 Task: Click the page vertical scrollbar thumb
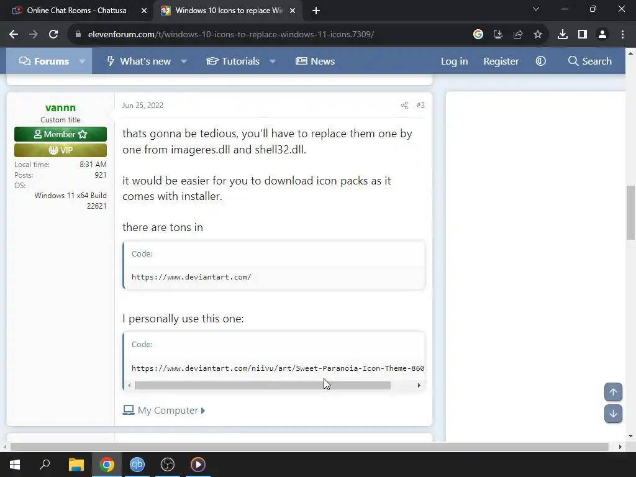[630, 212]
